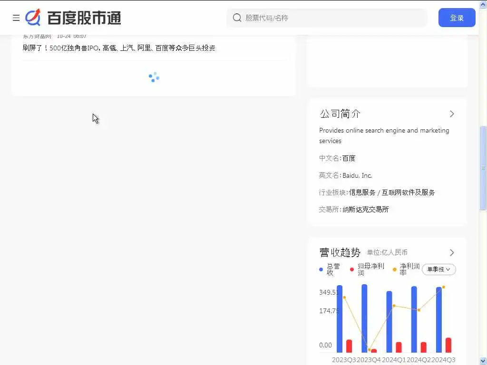The width and height of the screenshot is (487, 365).
Task: Click the vertical scrollbar thumb
Action: click(x=483, y=168)
